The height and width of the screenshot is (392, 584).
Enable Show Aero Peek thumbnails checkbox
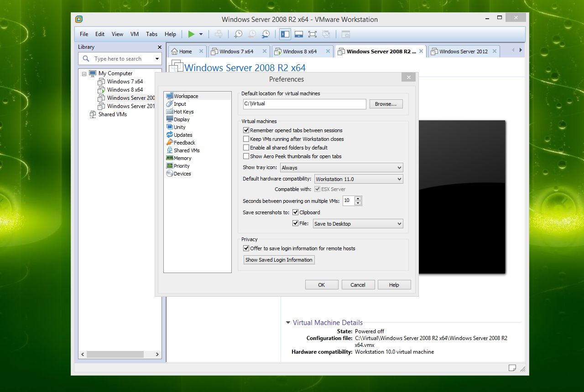tap(246, 156)
